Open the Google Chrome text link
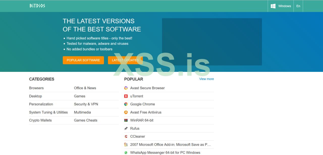323x155 pixels. click(x=143, y=104)
